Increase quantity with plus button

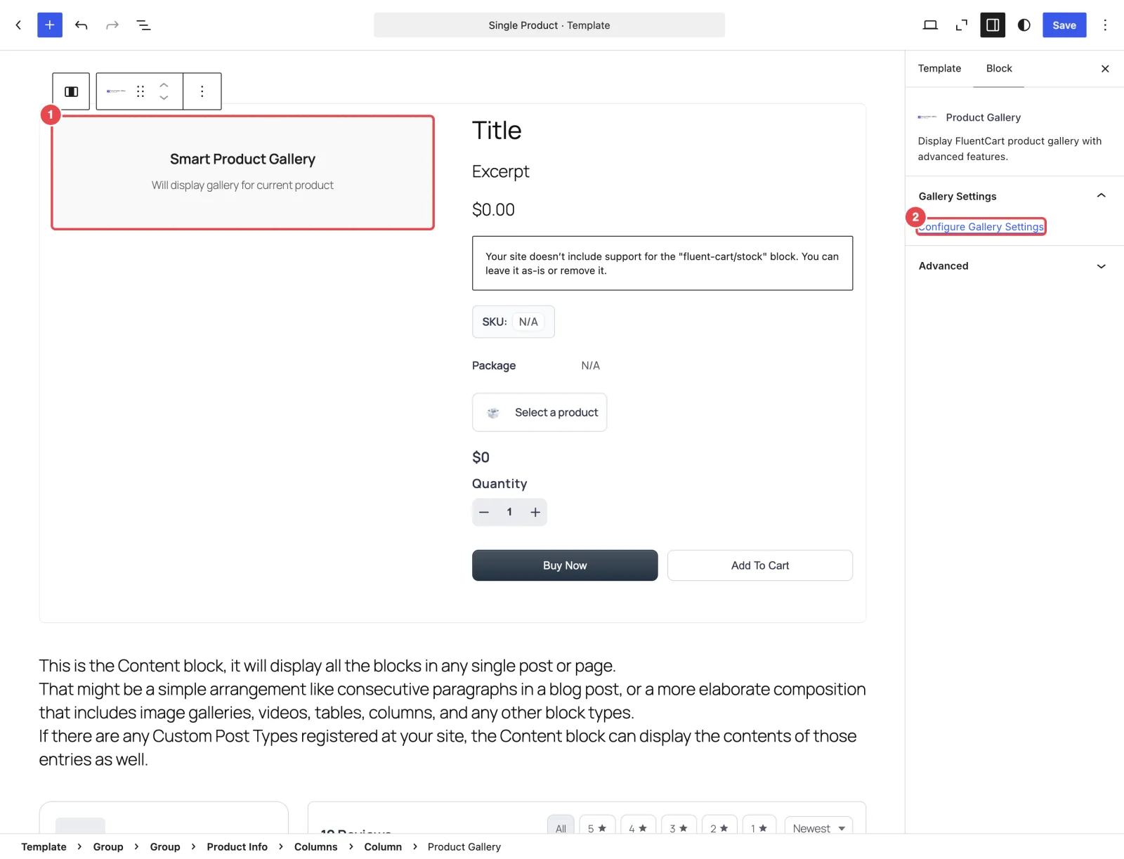535,513
